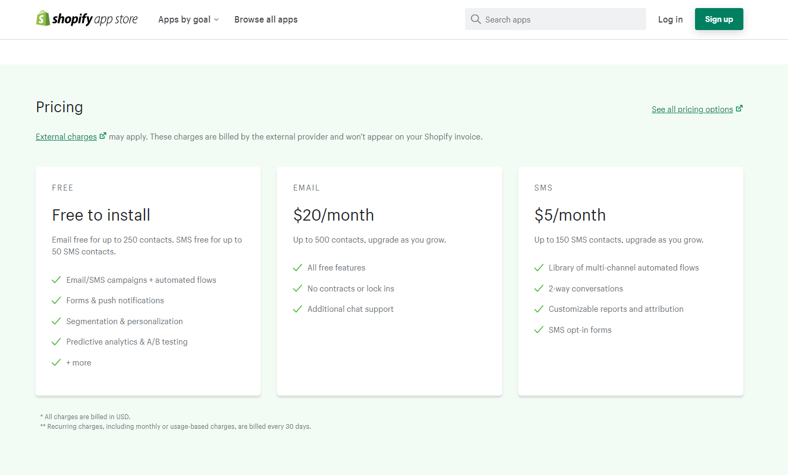Focus the Search apps input field
The image size is (788, 475).
pyautogui.click(x=562, y=19)
